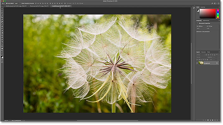Screen dimensions: 223x125
Task: Toggle Quick Mask mode in toolbar
Action: 2,60
